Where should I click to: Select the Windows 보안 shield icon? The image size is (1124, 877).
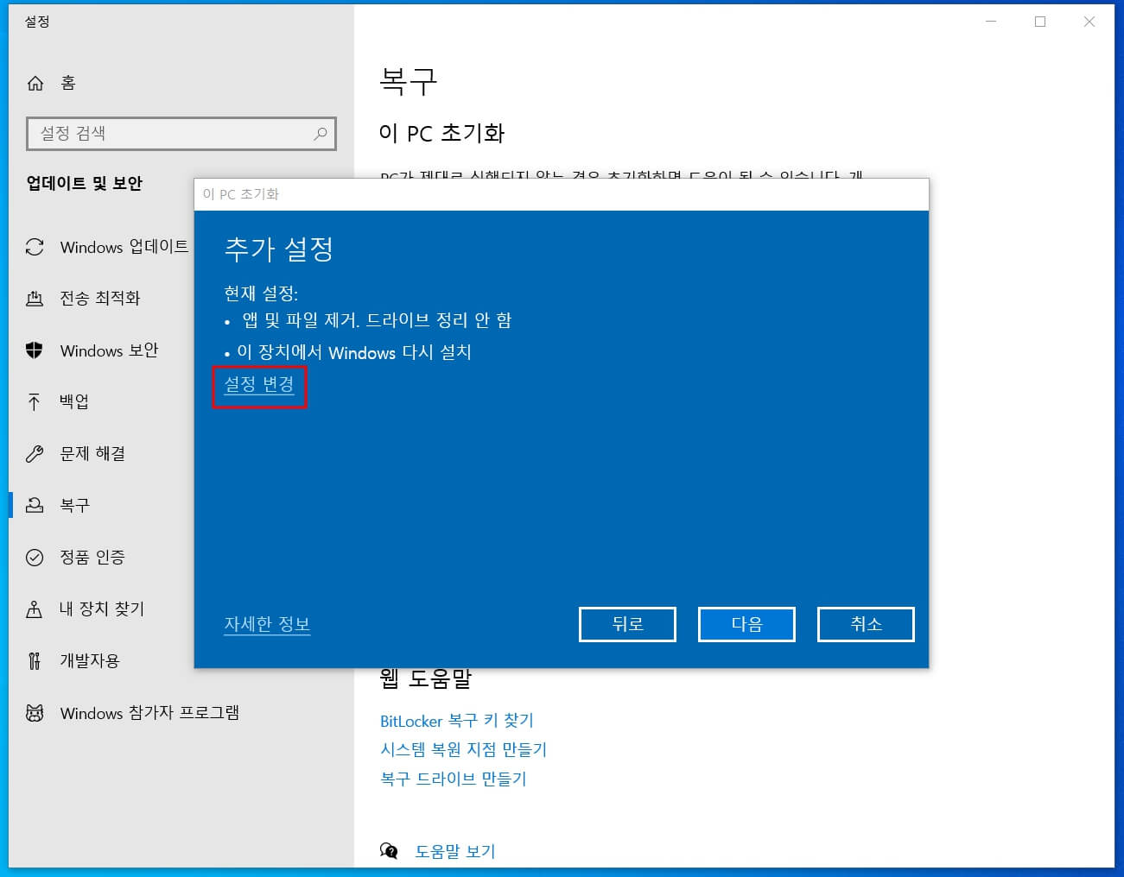(x=35, y=350)
